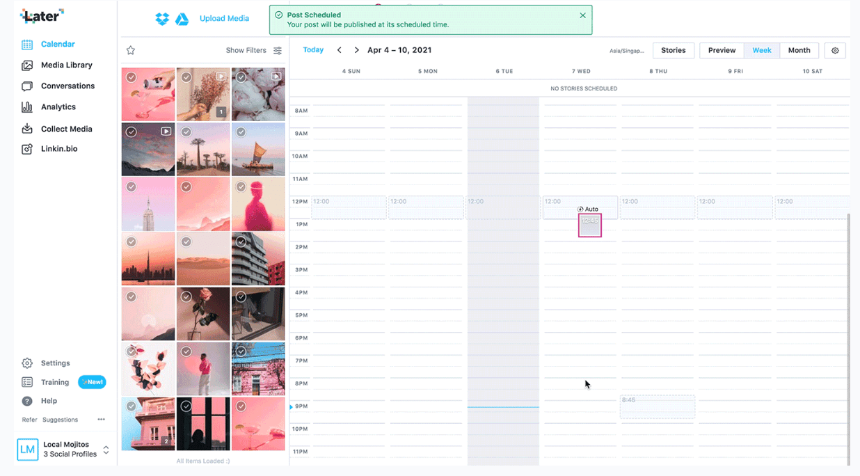Go to previous week arrow

click(340, 50)
